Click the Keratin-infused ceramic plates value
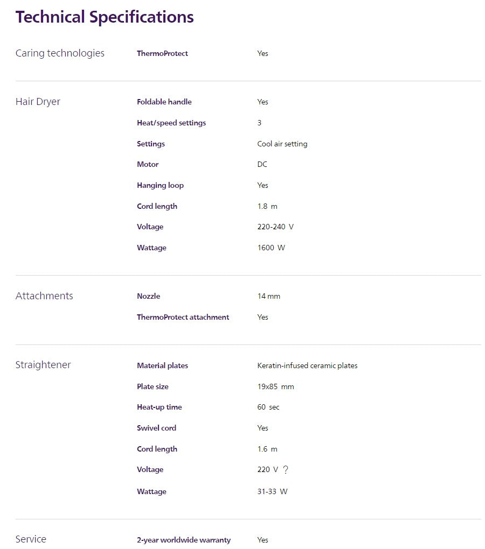 point(307,365)
